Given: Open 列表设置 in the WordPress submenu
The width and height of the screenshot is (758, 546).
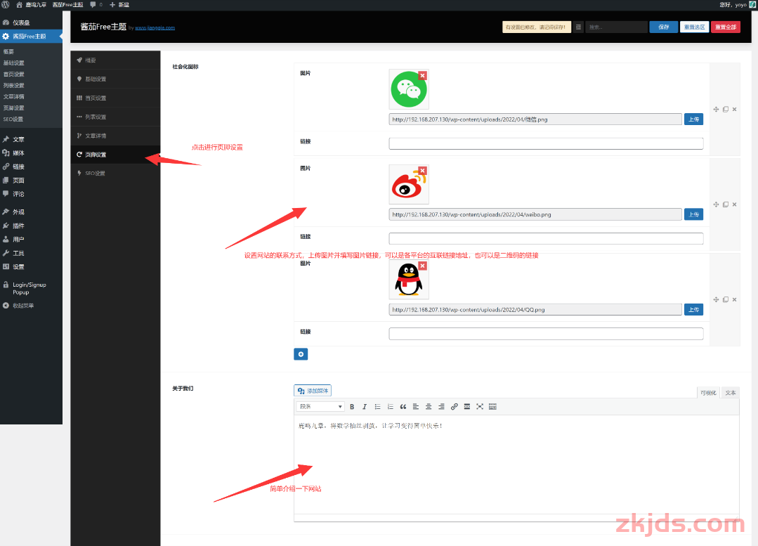Looking at the screenshot, I should click(x=14, y=85).
